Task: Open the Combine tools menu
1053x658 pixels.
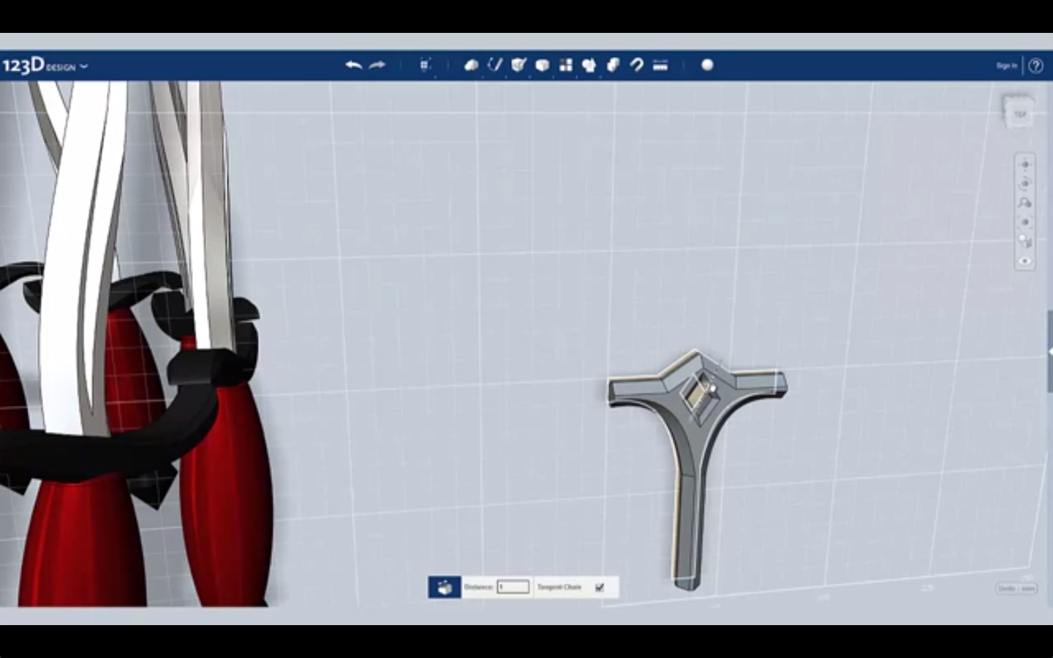Action: tap(613, 65)
